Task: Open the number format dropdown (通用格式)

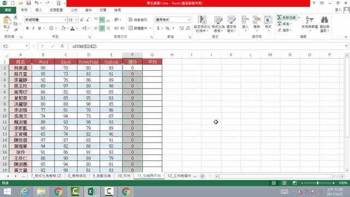Action: click(x=189, y=20)
